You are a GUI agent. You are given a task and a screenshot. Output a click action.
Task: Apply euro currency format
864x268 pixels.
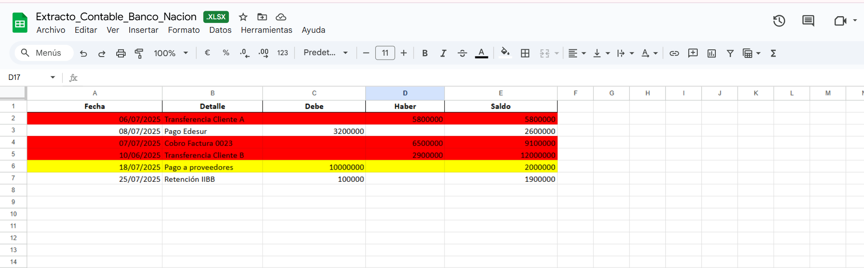pyautogui.click(x=207, y=53)
